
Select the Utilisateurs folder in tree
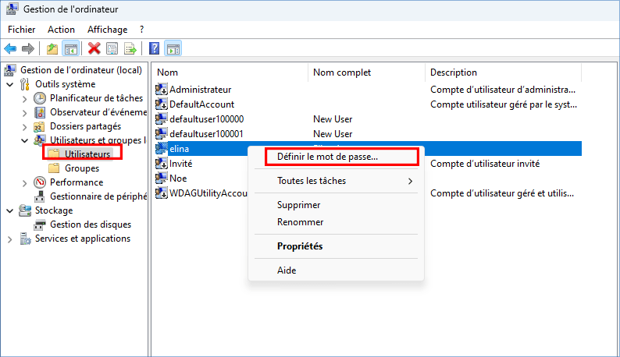pos(87,154)
